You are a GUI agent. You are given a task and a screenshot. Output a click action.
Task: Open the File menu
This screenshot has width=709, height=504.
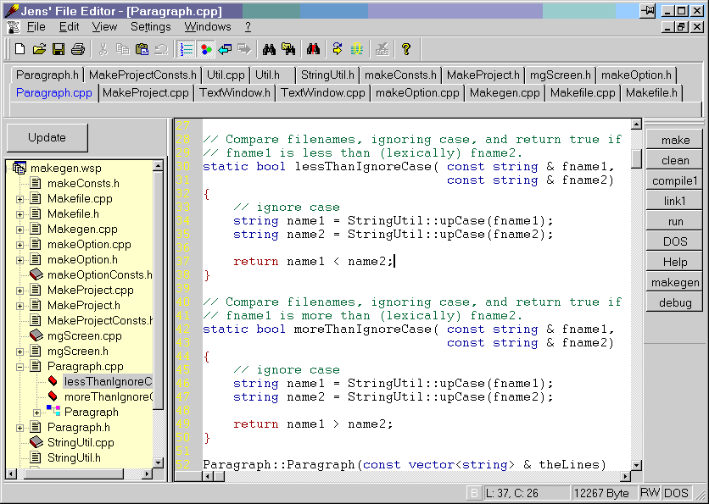(x=36, y=27)
